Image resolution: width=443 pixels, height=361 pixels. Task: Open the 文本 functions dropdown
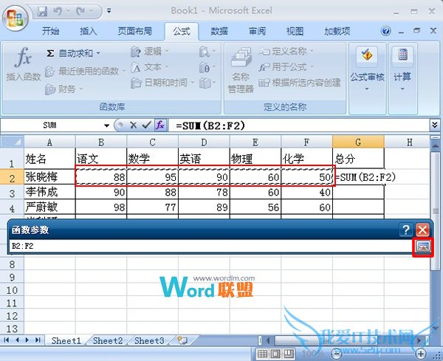[150, 67]
